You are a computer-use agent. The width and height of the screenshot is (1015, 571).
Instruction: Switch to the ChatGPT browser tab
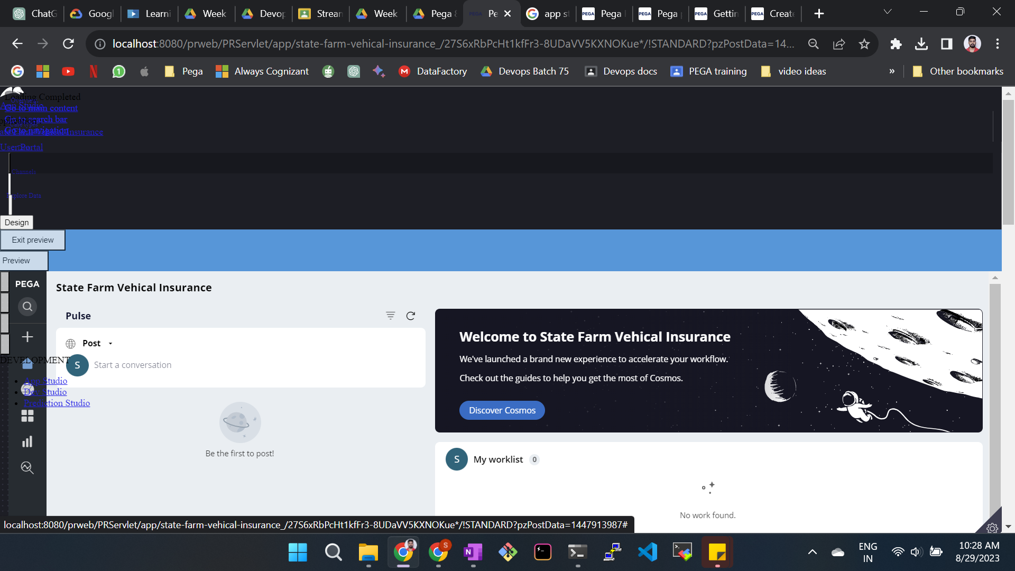coord(35,13)
